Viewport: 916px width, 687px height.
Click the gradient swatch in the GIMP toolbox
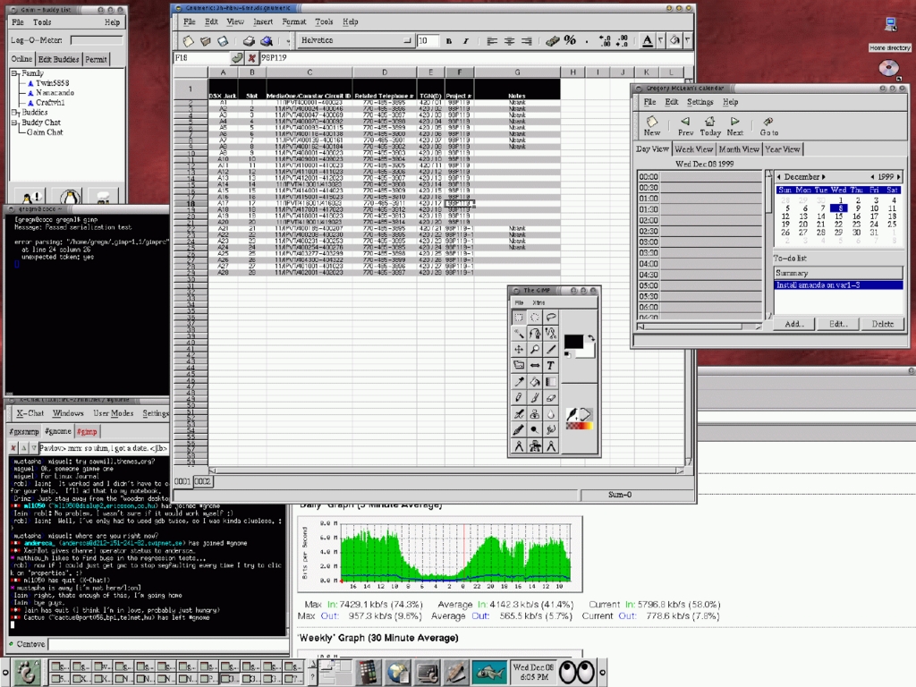click(x=579, y=427)
